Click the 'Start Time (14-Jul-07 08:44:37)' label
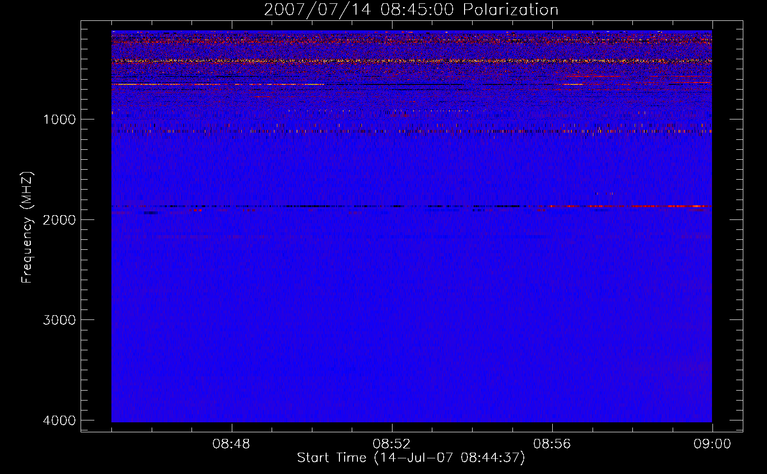 [x=411, y=458]
